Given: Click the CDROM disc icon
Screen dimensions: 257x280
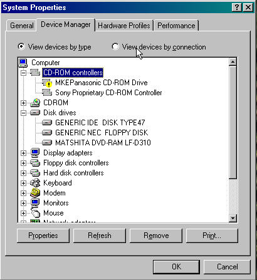Looking at the screenshot, I should [x=35, y=103].
